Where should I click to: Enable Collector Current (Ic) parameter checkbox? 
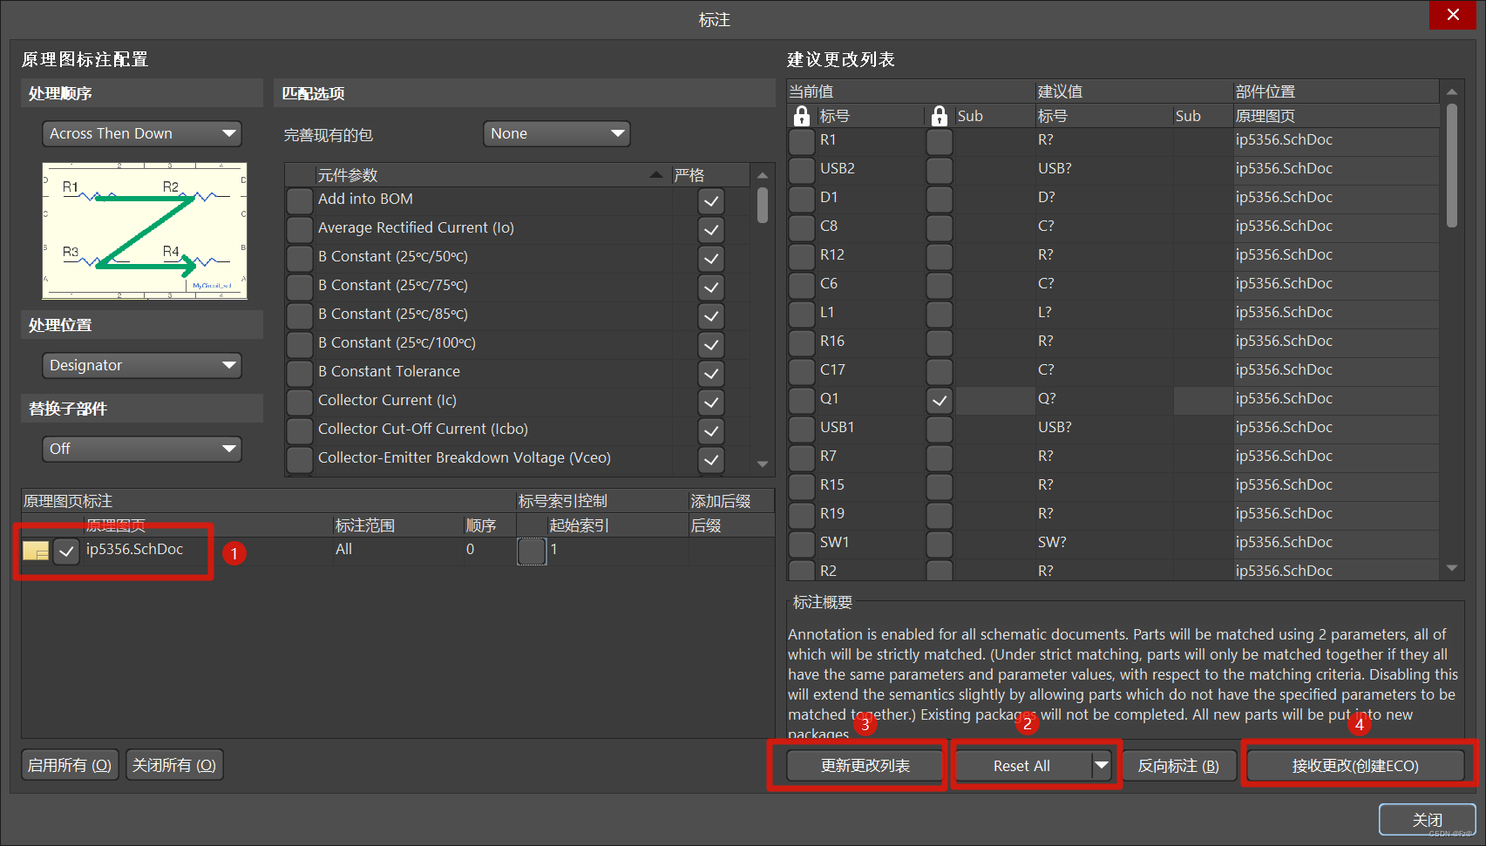coord(300,402)
